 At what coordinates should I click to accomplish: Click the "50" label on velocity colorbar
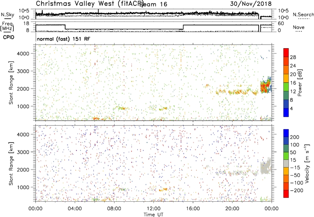pyautogui.click(x=293, y=152)
